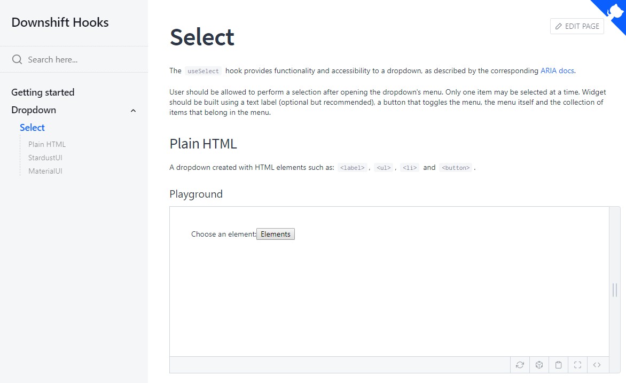Open the sandbox using the cube icon
Viewport: 626px width, 383px height.
(539, 365)
